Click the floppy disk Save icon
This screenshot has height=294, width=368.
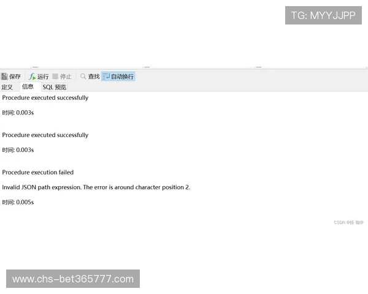click(x=4, y=77)
